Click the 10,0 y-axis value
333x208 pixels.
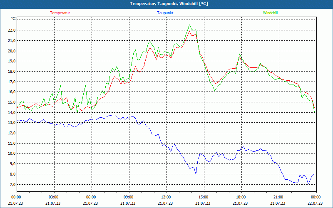(12, 154)
